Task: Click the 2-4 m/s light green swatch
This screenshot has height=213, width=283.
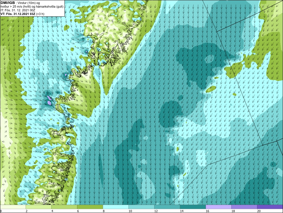Action: click(38, 207)
